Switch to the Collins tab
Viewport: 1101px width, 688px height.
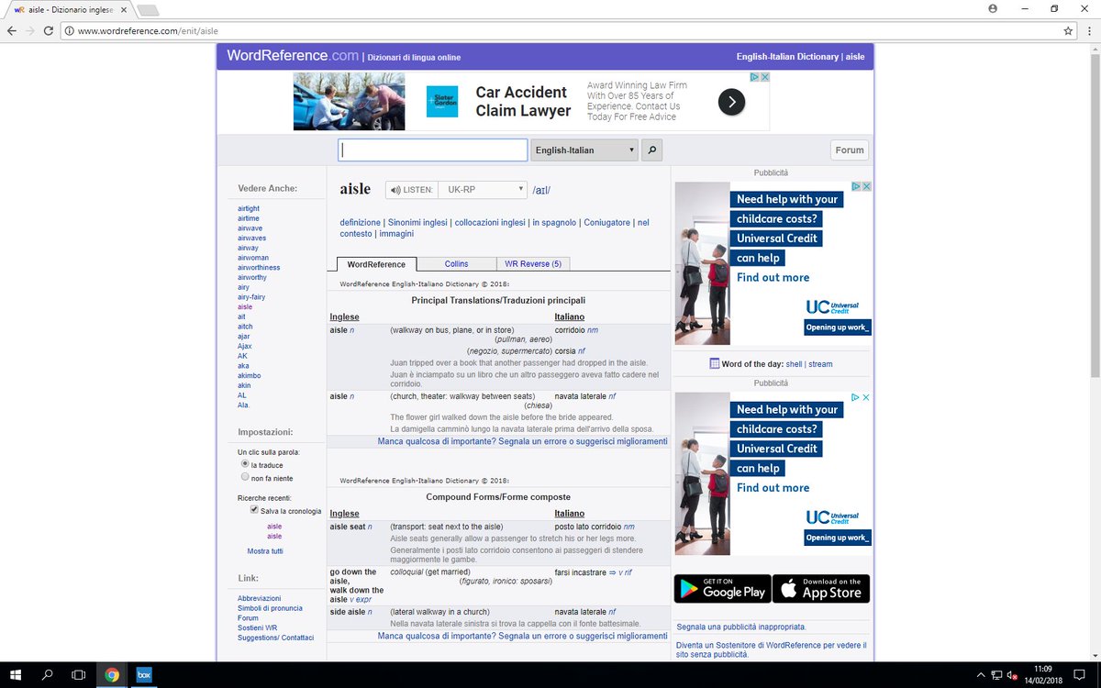457,264
